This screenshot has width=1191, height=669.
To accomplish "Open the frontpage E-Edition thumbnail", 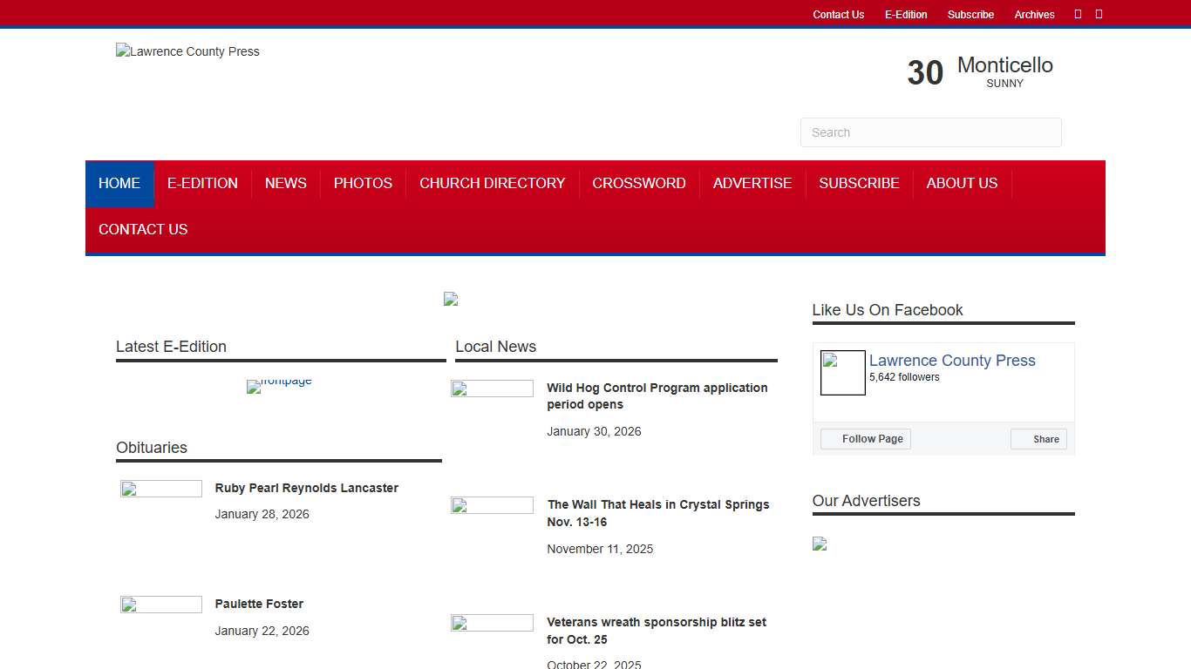I will pyautogui.click(x=279, y=386).
